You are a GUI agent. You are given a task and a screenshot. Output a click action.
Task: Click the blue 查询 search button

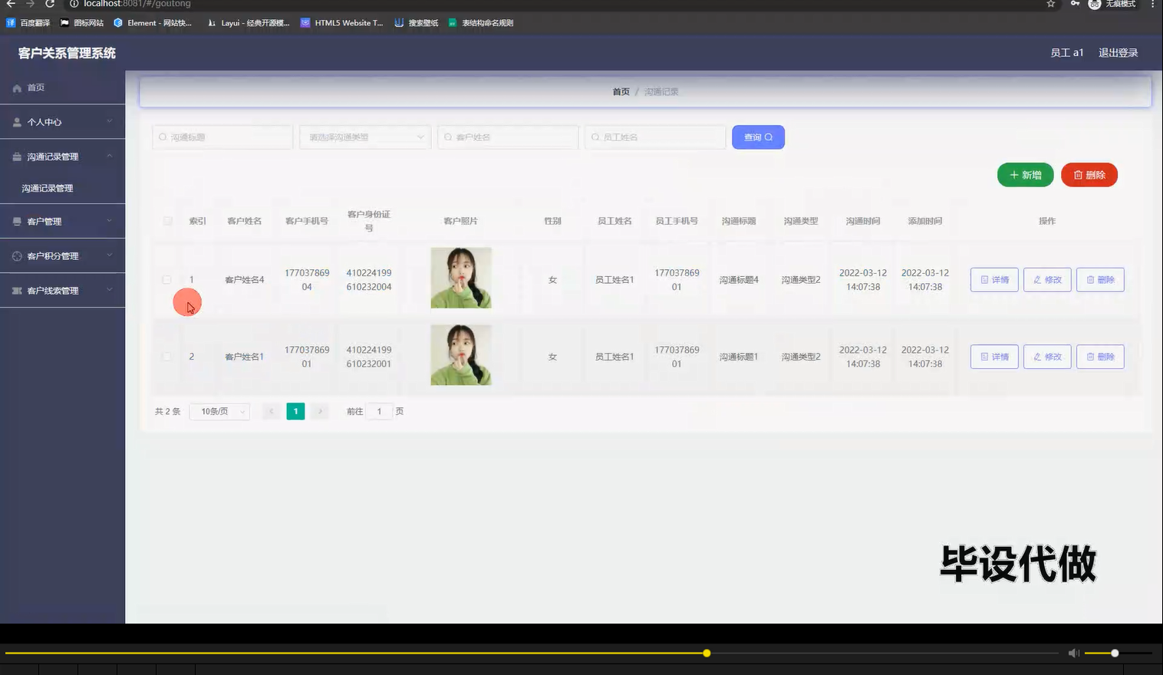[x=758, y=137]
